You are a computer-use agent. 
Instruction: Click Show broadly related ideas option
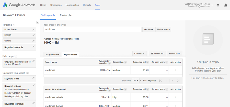tap(17, 90)
